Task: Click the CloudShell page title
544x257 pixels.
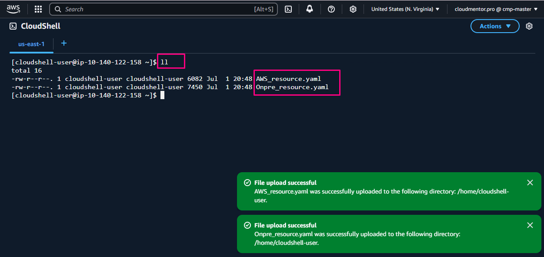Action: (x=40, y=26)
